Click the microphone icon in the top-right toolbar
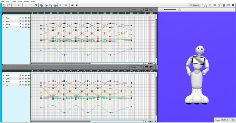 click(x=224, y=5)
